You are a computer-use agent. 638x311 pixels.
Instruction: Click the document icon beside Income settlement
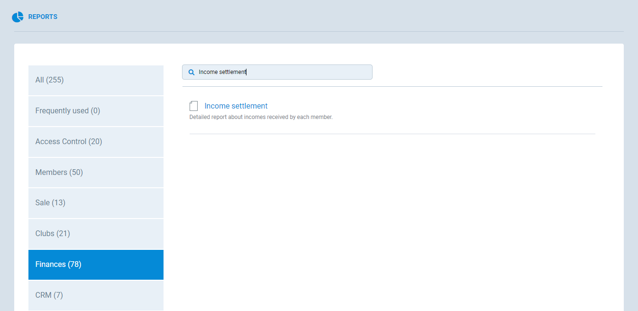point(193,106)
